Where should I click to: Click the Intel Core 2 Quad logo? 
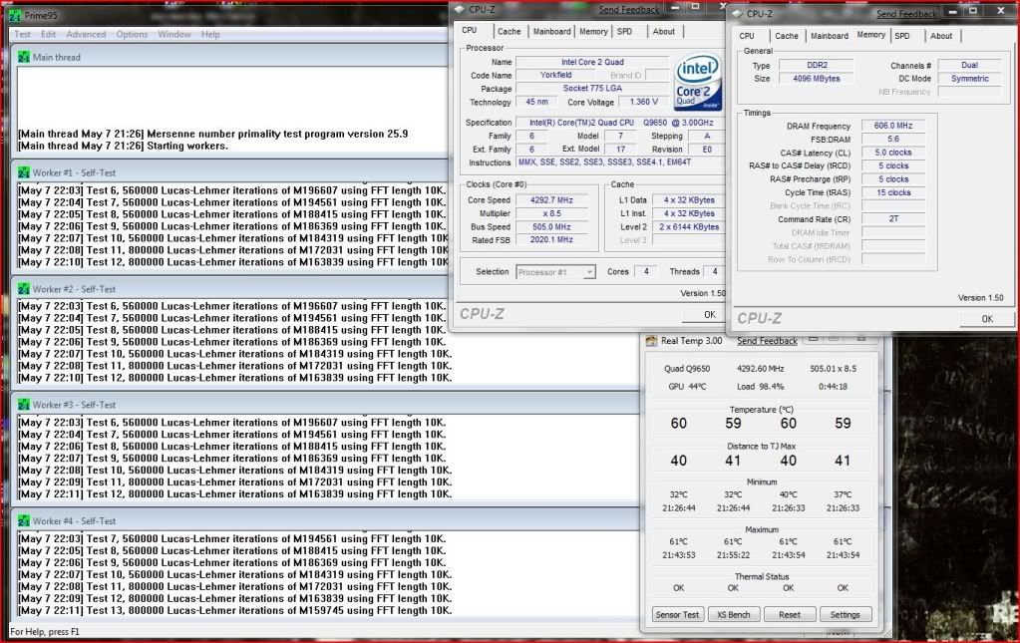[x=698, y=83]
